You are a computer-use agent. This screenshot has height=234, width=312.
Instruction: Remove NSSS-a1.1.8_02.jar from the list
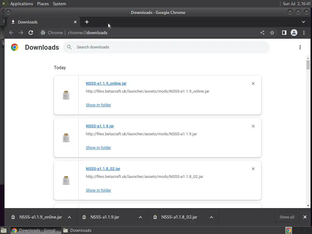point(253,169)
